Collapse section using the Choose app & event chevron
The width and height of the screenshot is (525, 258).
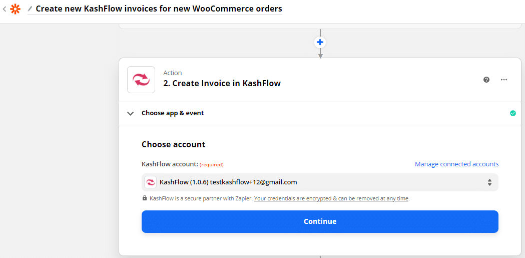[131, 113]
